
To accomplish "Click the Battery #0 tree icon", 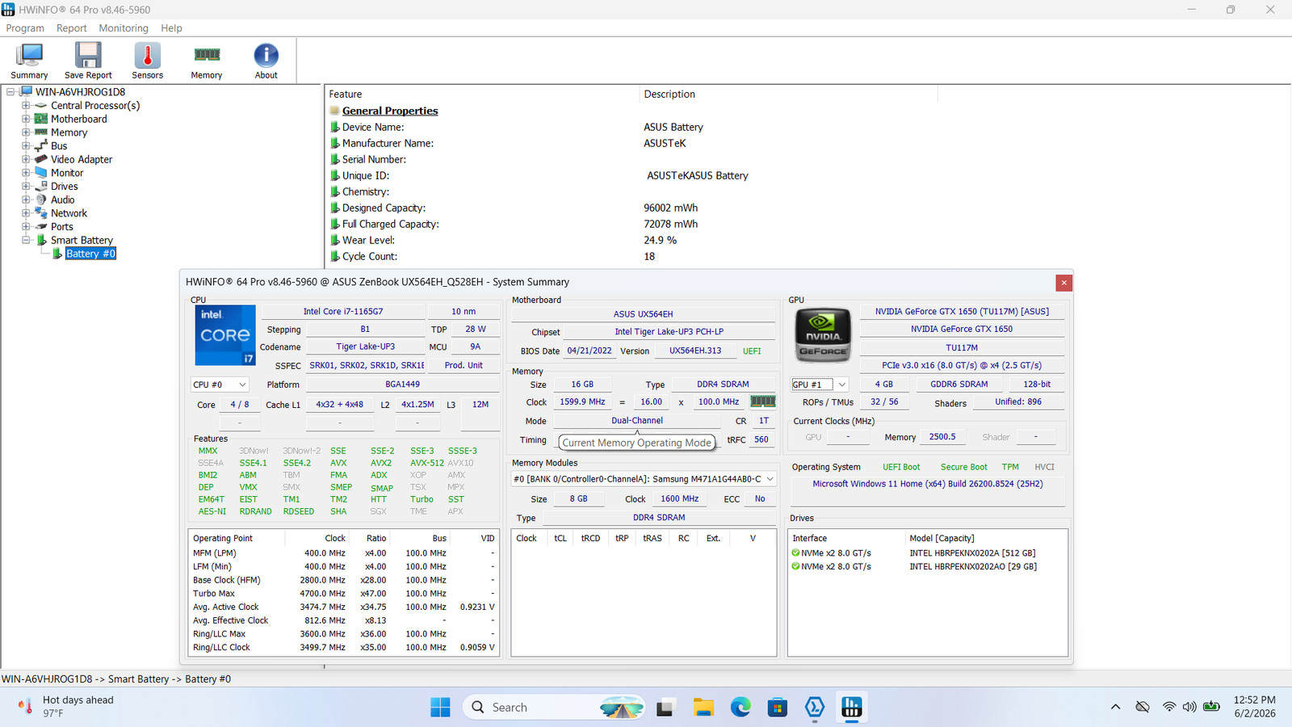I will 57,254.
